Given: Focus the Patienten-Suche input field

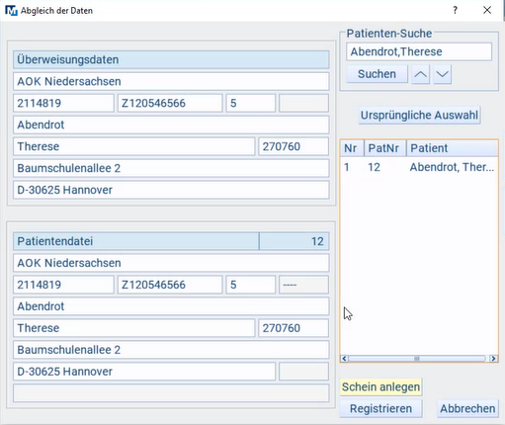Looking at the screenshot, I should coord(419,51).
